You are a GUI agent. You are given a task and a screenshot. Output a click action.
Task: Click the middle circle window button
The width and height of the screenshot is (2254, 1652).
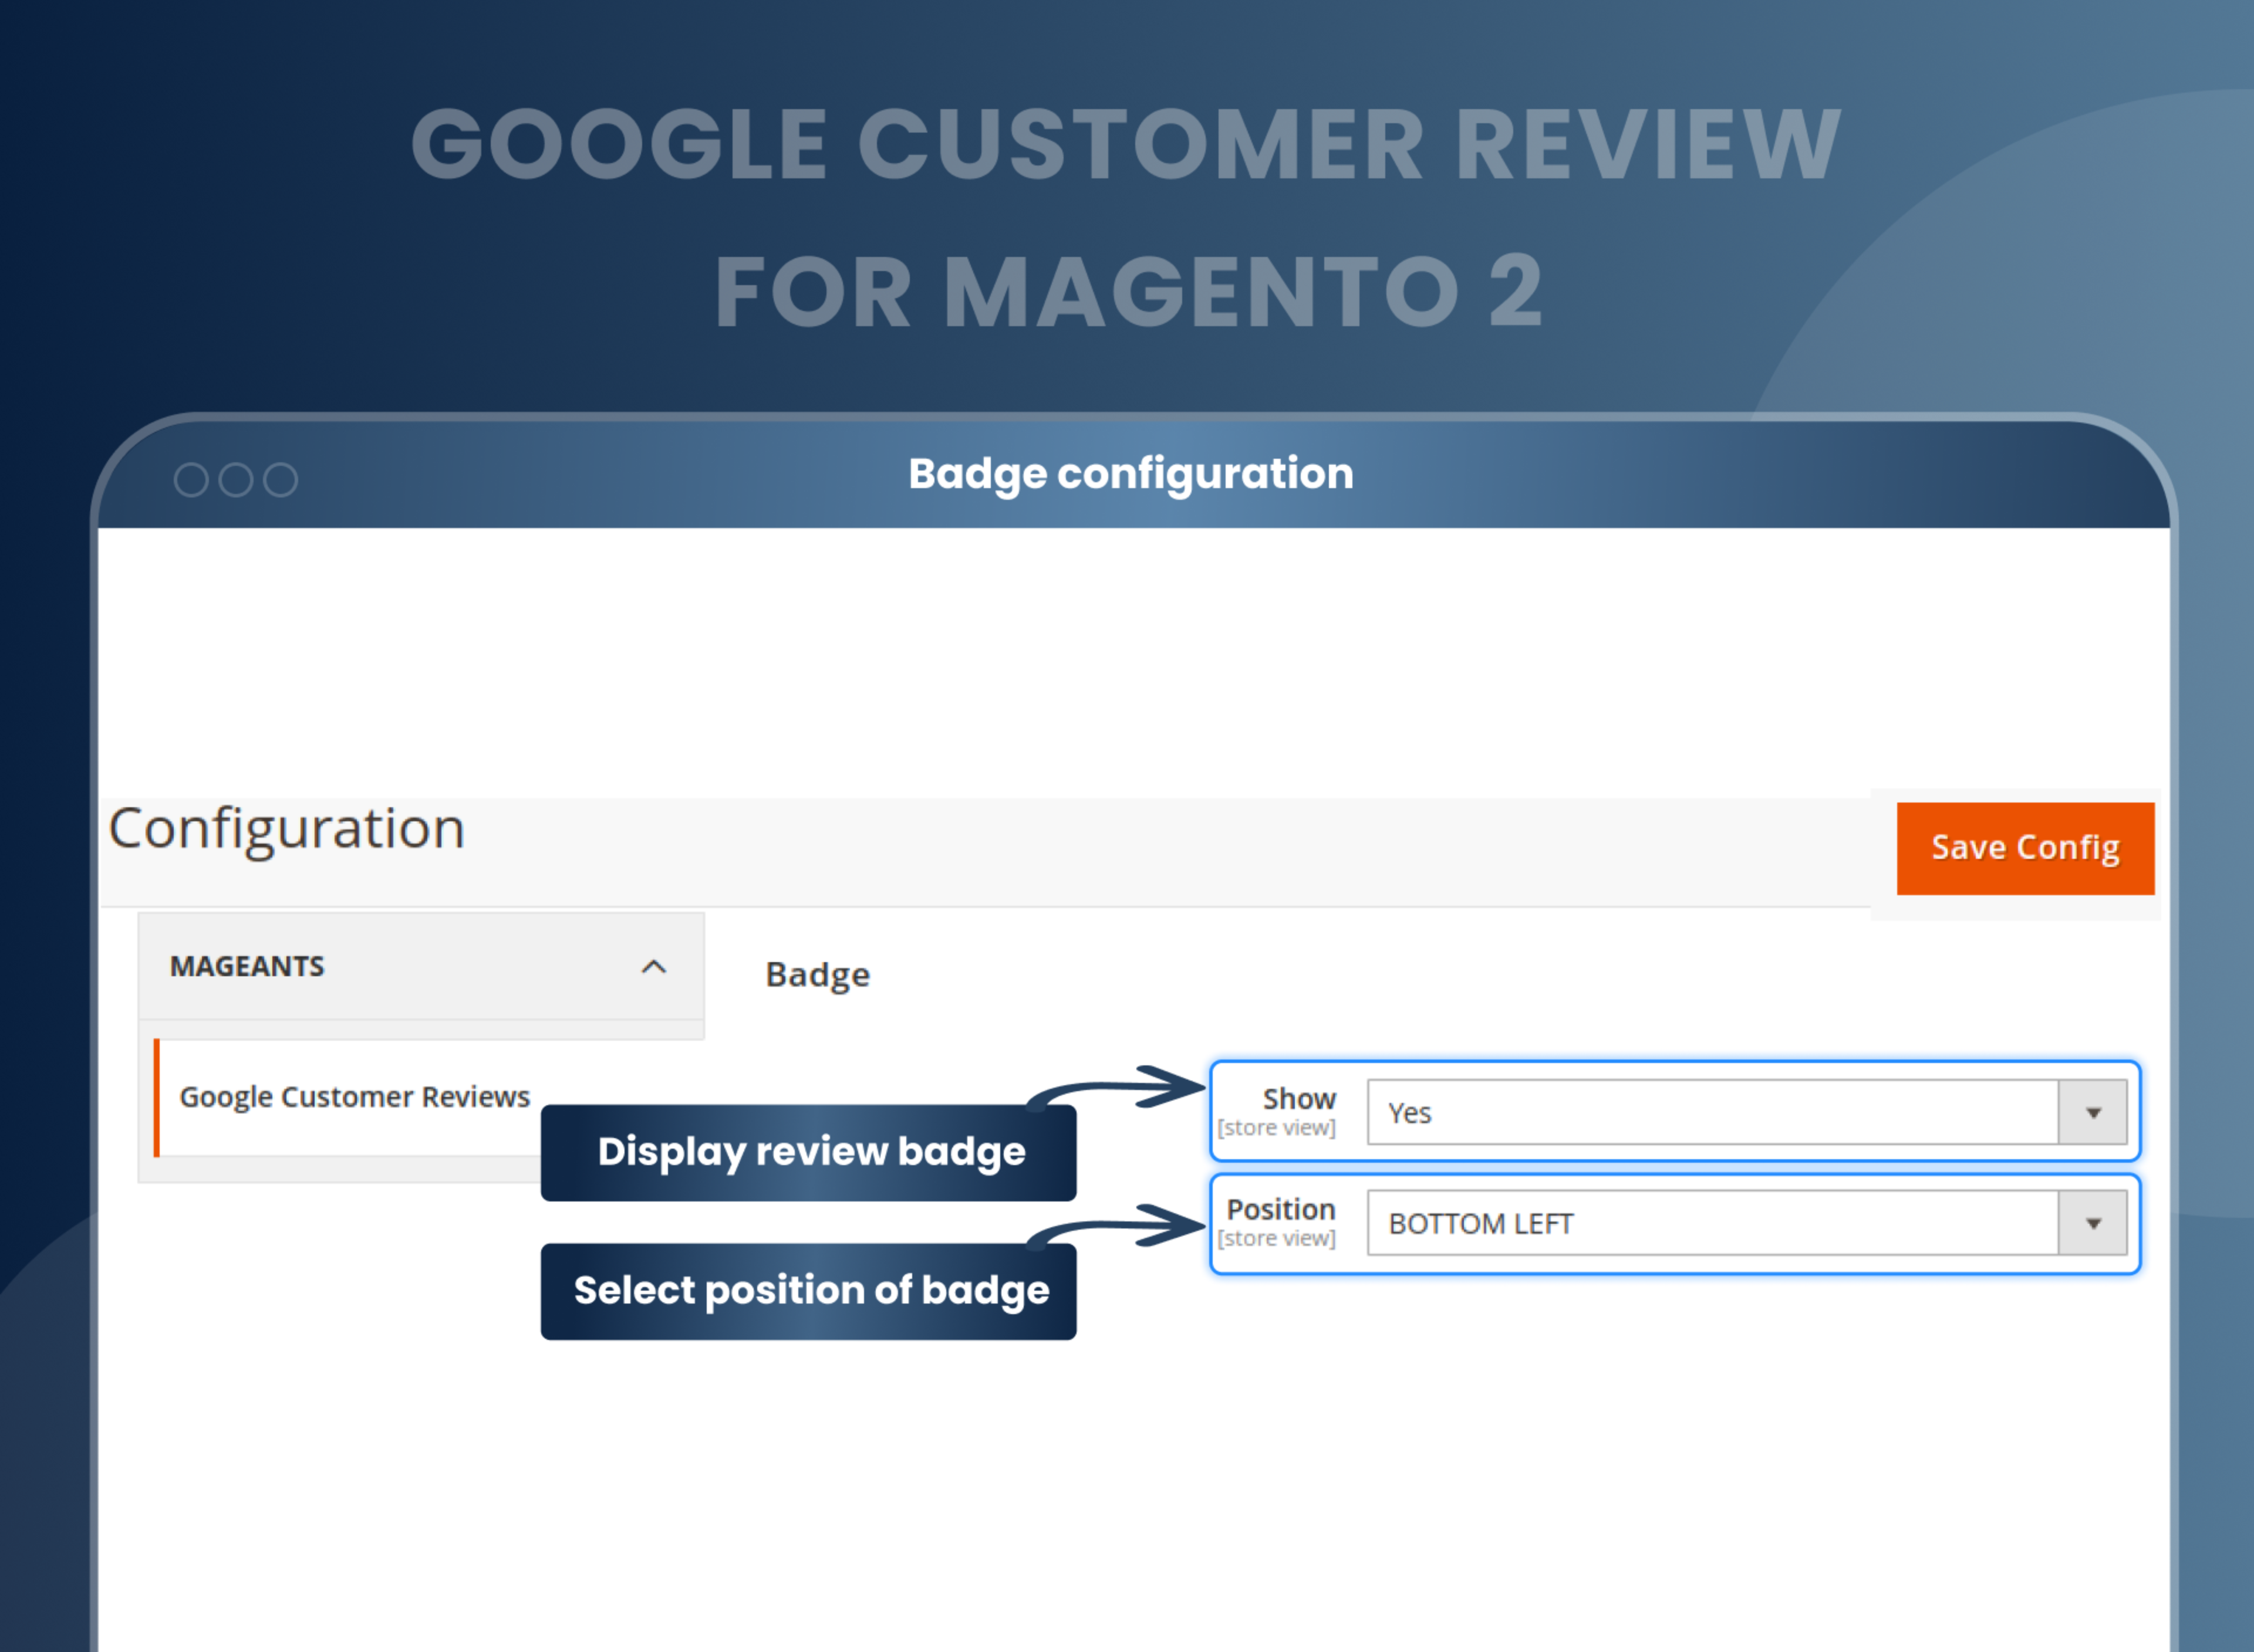236,480
